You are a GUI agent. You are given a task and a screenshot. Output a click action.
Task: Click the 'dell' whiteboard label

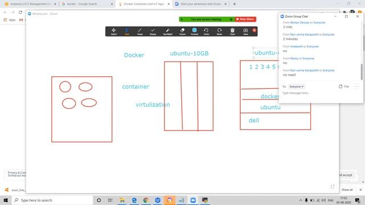click(x=254, y=120)
